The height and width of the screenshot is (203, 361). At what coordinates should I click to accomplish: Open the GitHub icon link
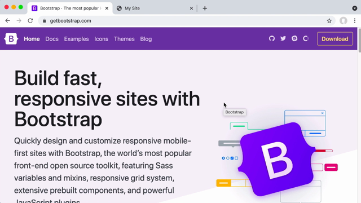(x=272, y=38)
